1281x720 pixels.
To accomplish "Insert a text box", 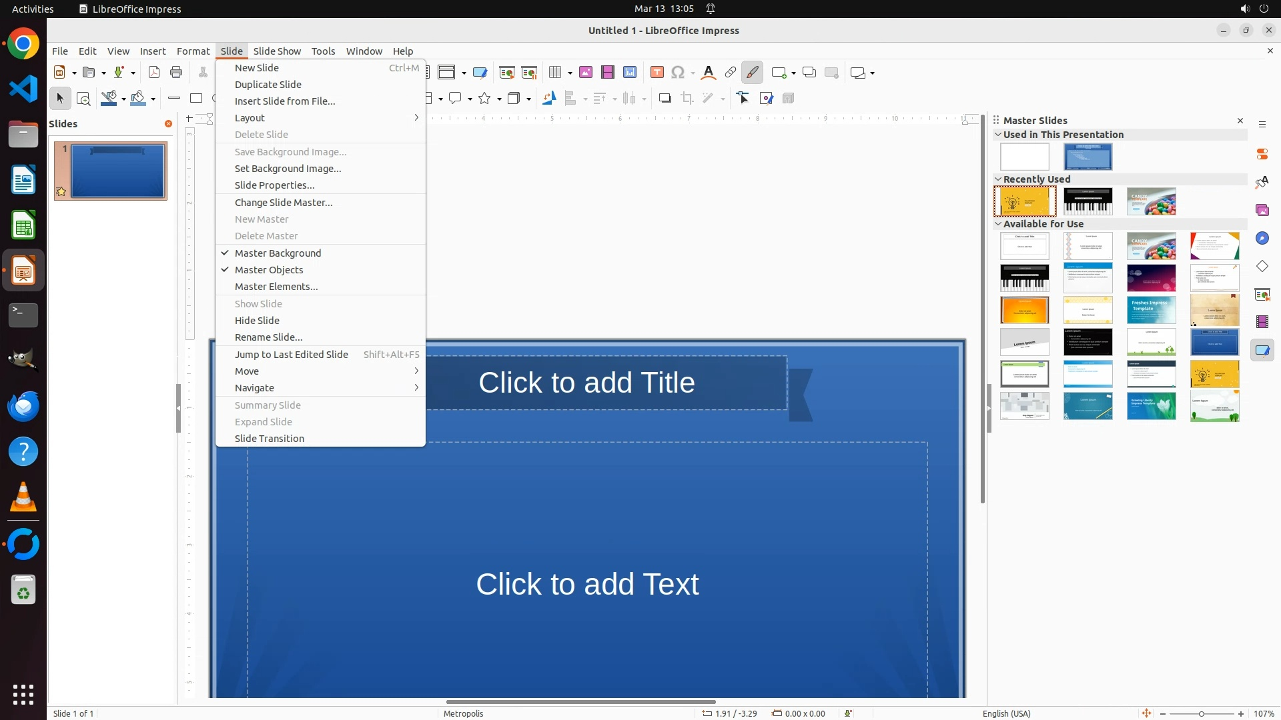I will [x=657, y=73].
